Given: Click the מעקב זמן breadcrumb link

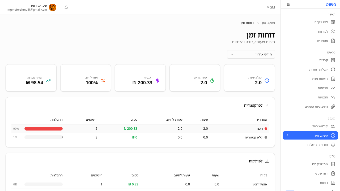Looking at the screenshot, I should click(x=268, y=23).
